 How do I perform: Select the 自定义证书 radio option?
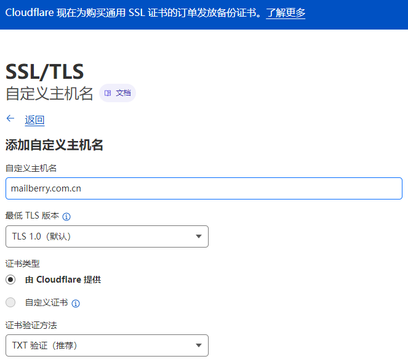coord(10,302)
